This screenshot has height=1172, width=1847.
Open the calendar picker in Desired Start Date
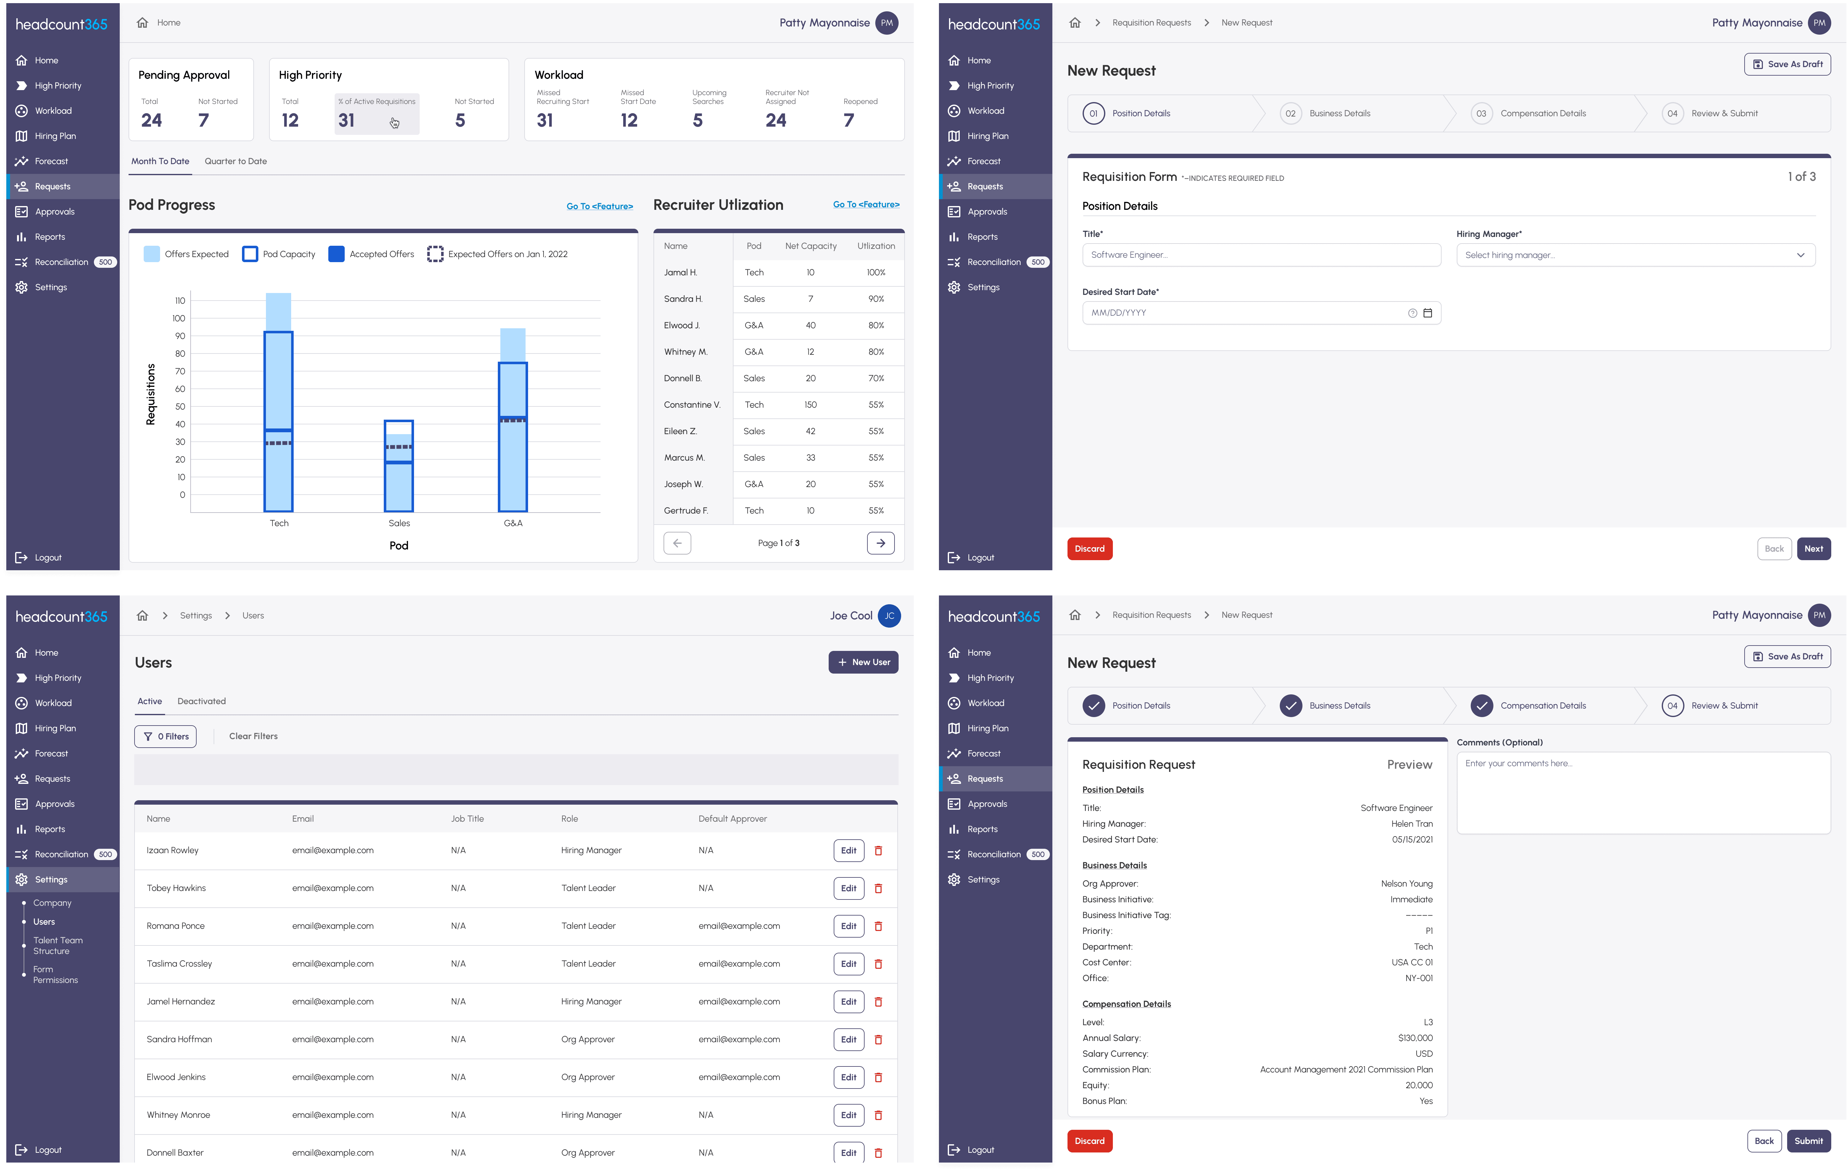pos(1427,313)
